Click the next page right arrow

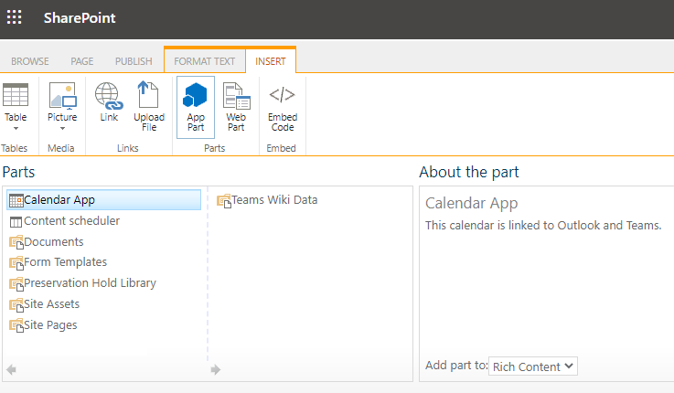[215, 370]
